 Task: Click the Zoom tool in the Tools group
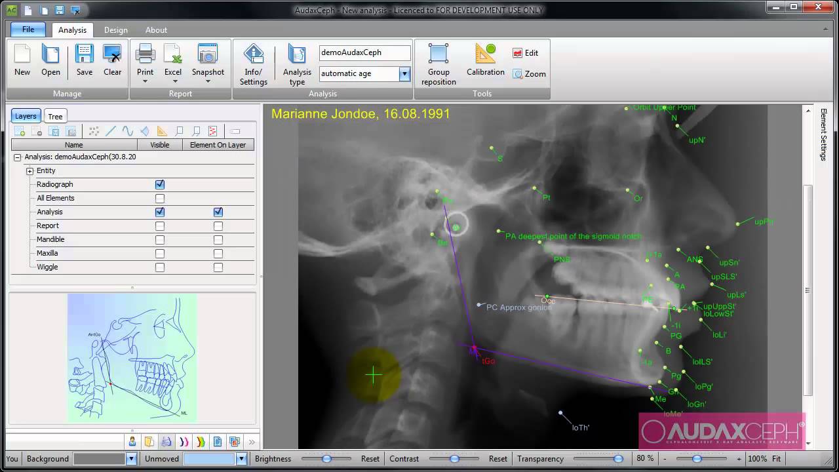(530, 74)
